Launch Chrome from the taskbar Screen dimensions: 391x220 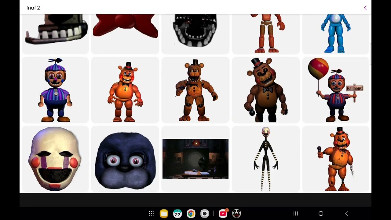click(x=191, y=214)
